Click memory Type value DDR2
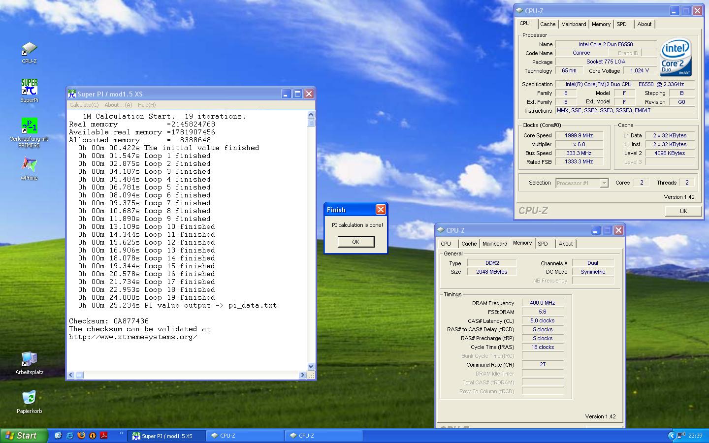 [492, 263]
